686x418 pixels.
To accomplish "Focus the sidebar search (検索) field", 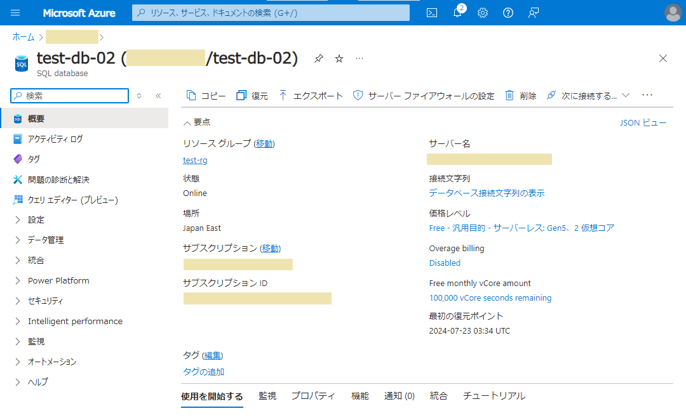I will (70, 96).
